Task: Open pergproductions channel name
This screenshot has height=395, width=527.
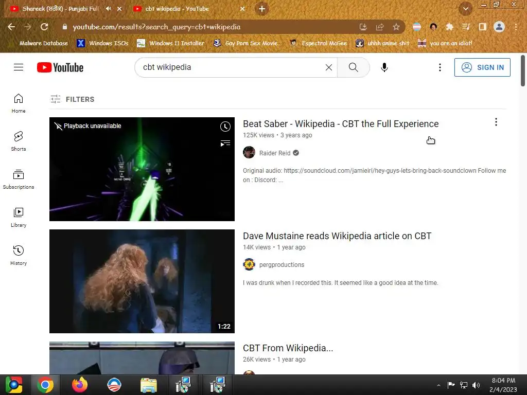Action: tap(282, 265)
